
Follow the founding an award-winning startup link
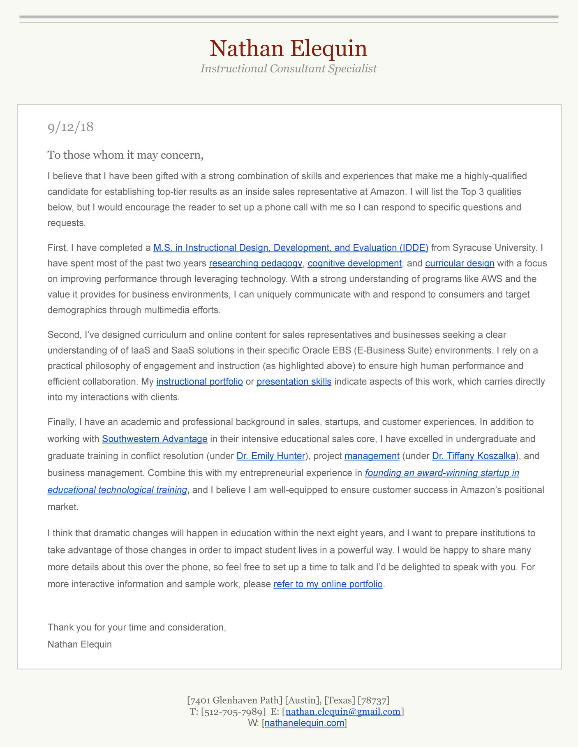coord(442,473)
